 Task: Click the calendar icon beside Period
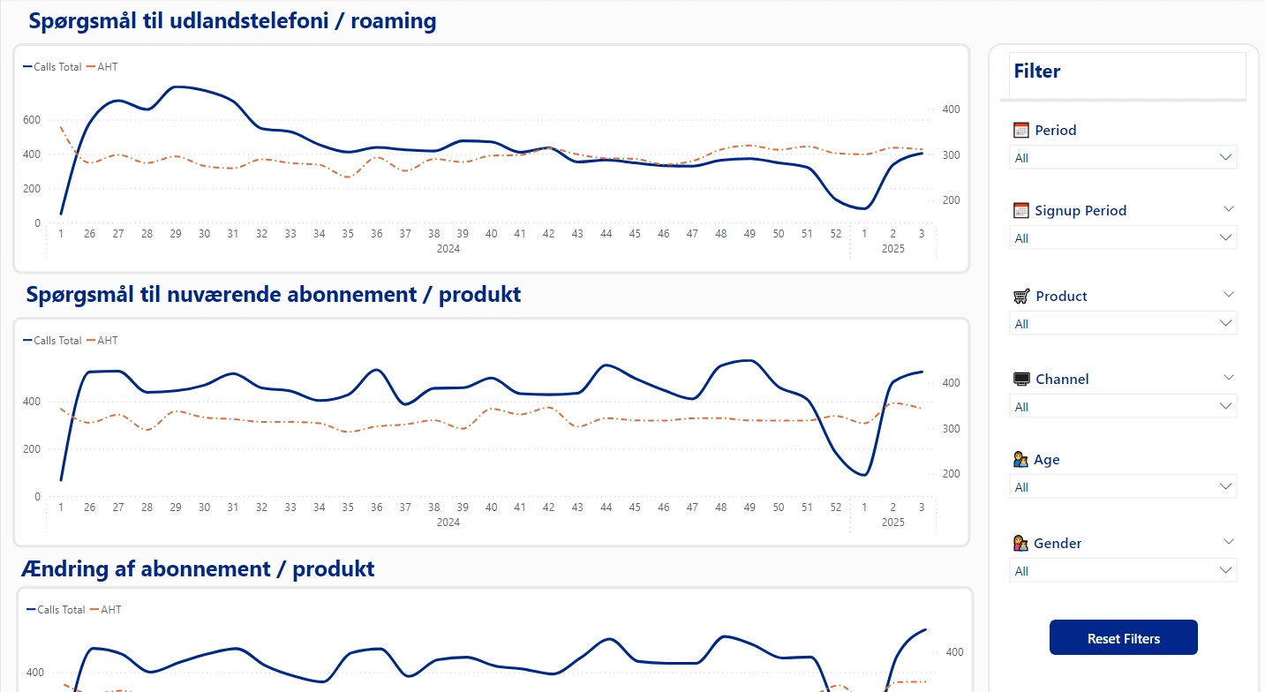click(1021, 130)
